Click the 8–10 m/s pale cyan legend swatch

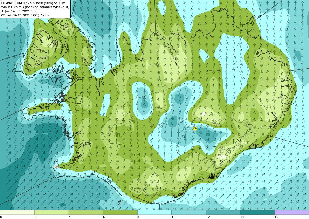pos(154,212)
